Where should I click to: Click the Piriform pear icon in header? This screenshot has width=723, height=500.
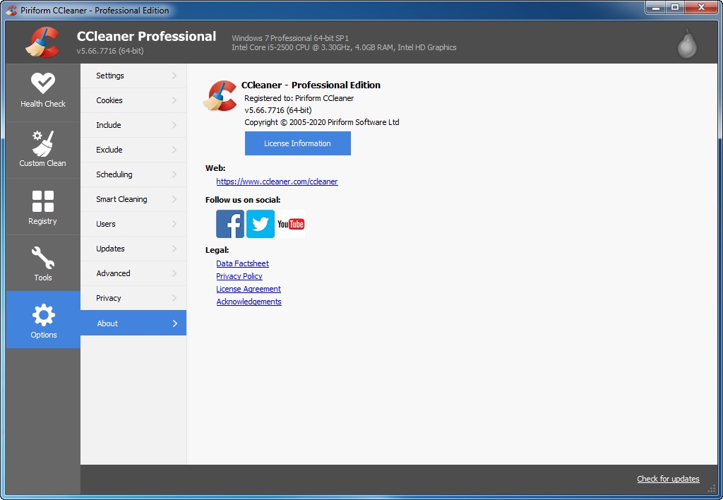(687, 44)
